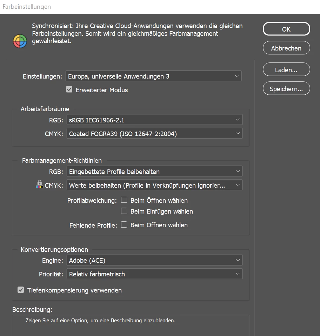Cancel the dialog via Abbrechen
Viewport: 320px width, 336px height.
tap(286, 48)
